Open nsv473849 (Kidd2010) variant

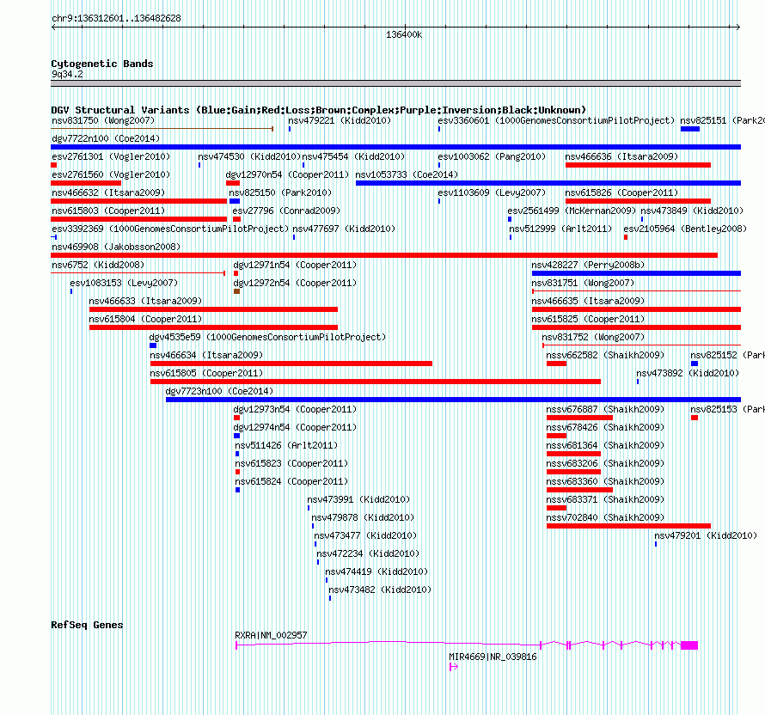[692, 211]
